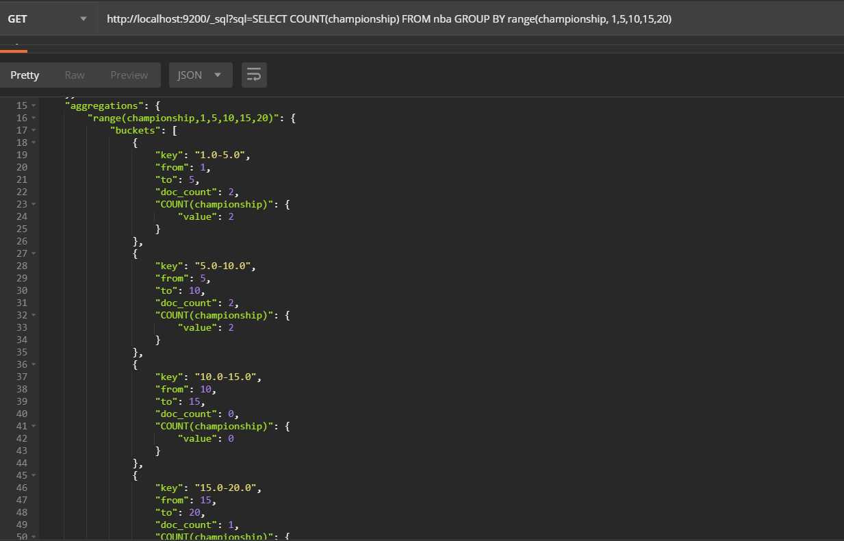Collapse COUNT(championship) at line 32

click(x=34, y=315)
